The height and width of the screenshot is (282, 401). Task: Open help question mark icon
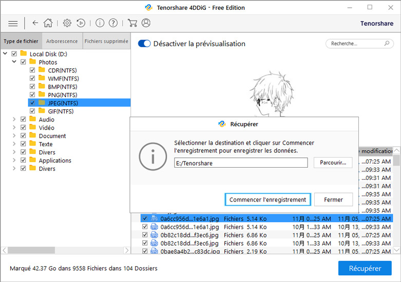pyautogui.click(x=113, y=23)
